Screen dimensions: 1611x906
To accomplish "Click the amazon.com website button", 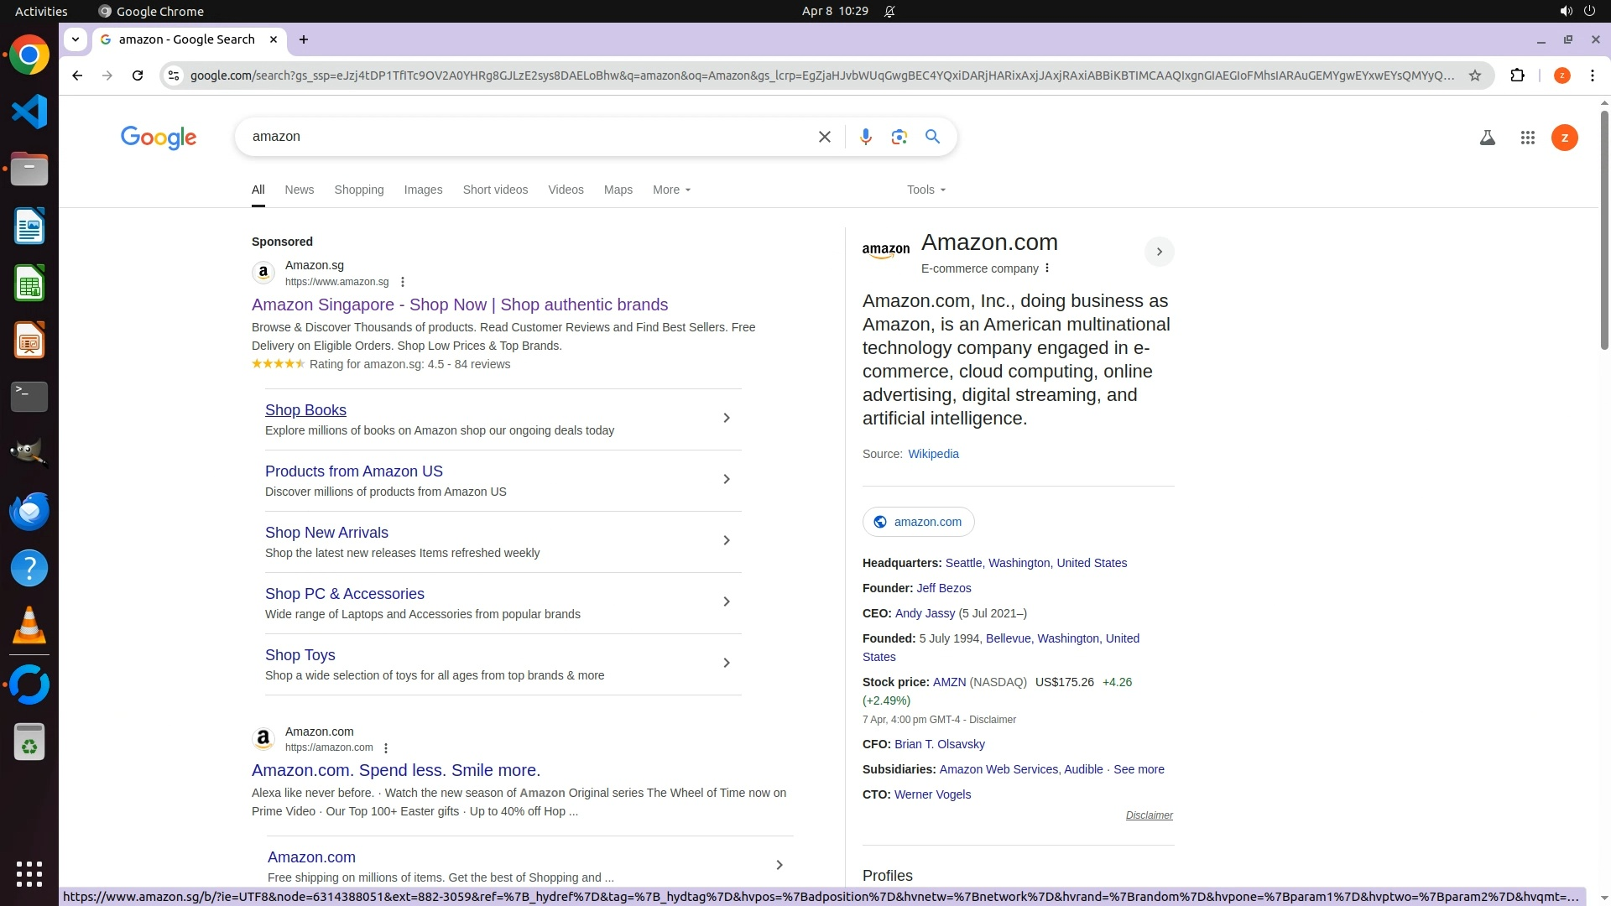I will tap(918, 522).
